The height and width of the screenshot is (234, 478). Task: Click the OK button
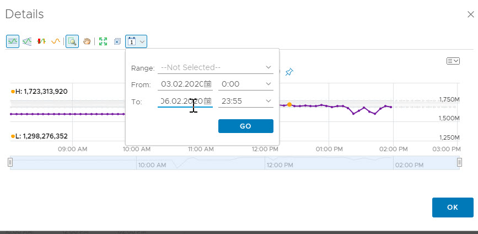pos(453,207)
